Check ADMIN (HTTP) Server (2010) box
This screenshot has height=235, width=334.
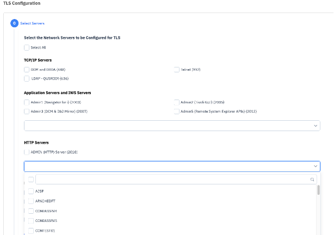coord(27,152)
